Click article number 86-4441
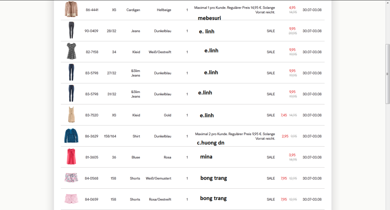Screen dimensions: 390x210 point(92,10)
